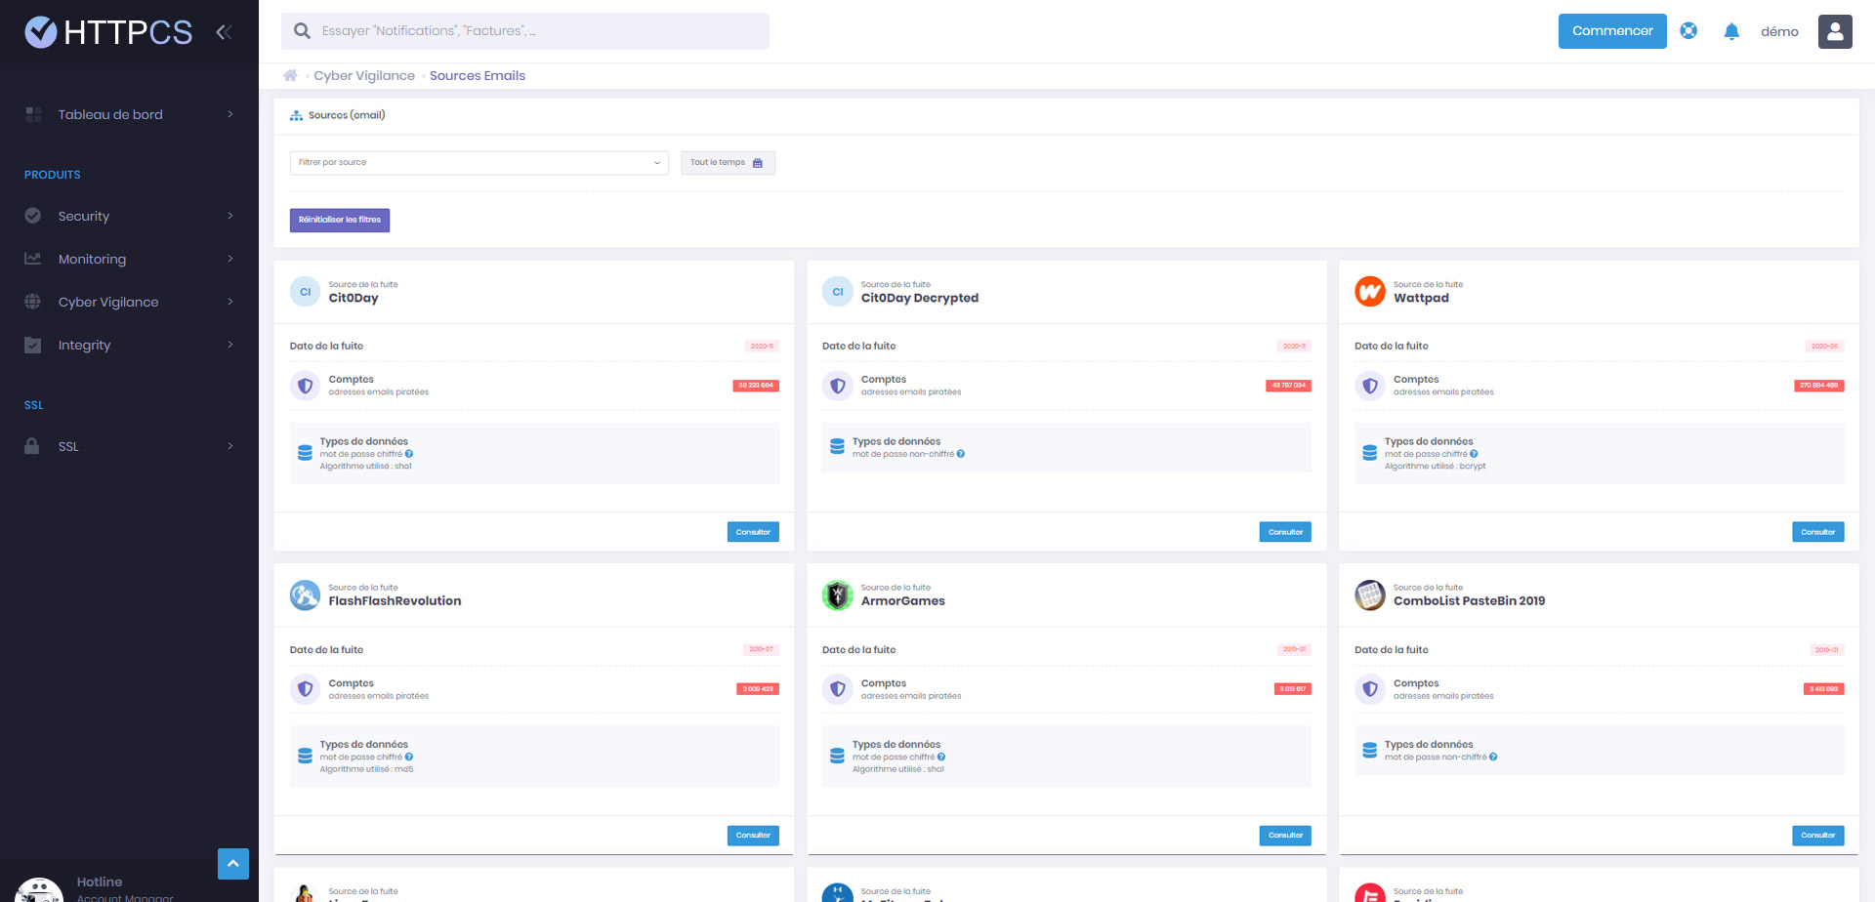Image resolution: width=1875 pixels, height=902 pixels.
Task: Collapse the sidebar with double-chevron icon
Action: pos(224,32)
